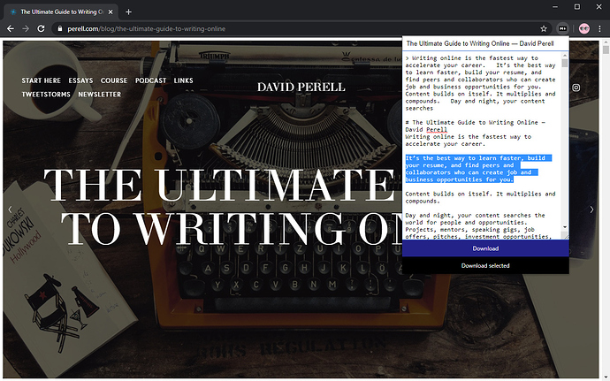Open Chrome's three-dot menu

[599, 29]
